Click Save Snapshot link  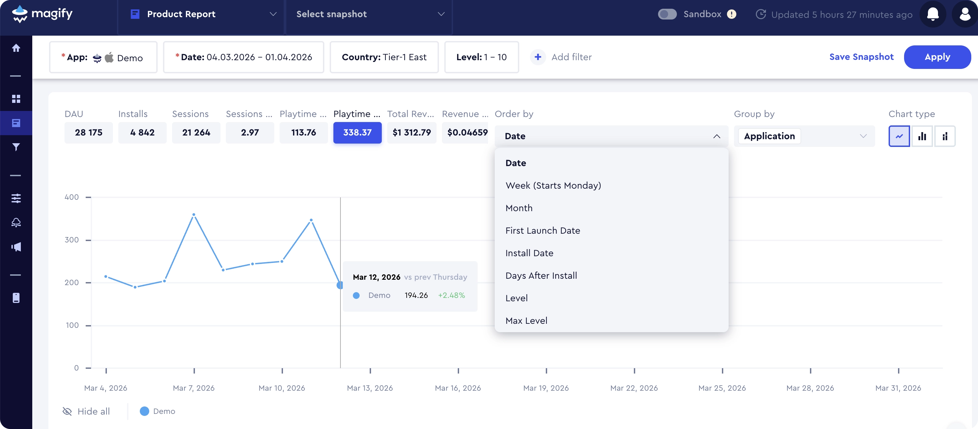pyautogui.click(x=861, y=57)
